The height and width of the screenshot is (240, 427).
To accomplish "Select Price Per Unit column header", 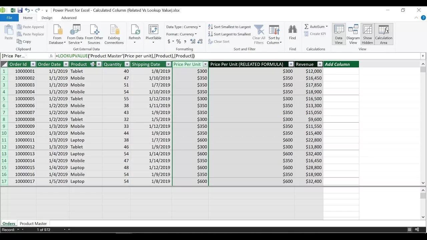I will click(187, 64).
